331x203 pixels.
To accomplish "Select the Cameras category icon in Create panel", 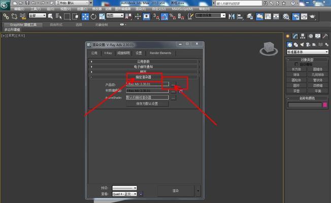I will point(308,45).
